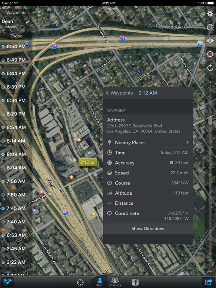This screenshot has width=216, height=288.
Task: Tap the 2:12 am map pin label
Action: click(x=88, y=162)
